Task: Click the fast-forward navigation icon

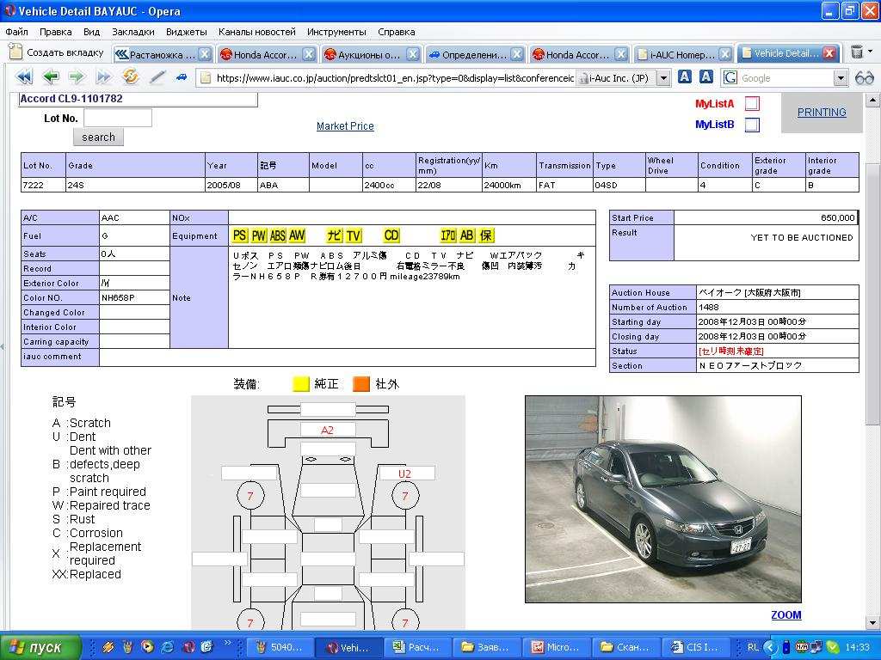Action: pyautogui.click(x=103, y=76)
